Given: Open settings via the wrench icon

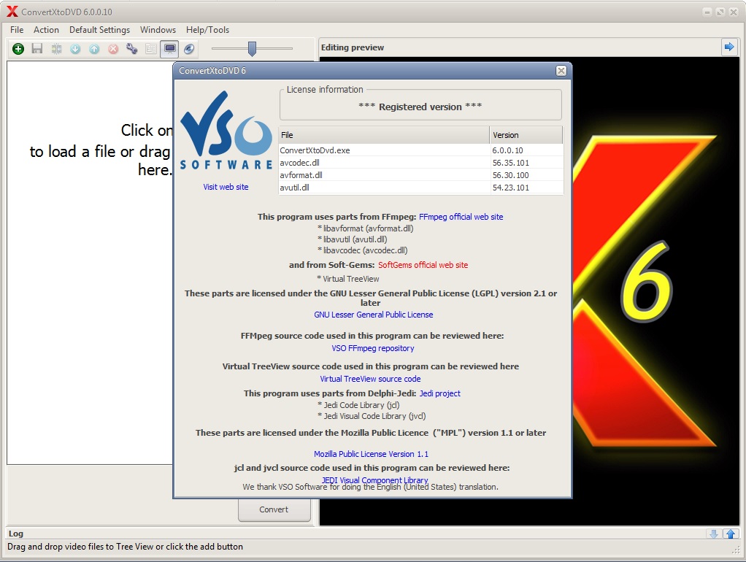Looking at the screenshot, I should [132, 49].
